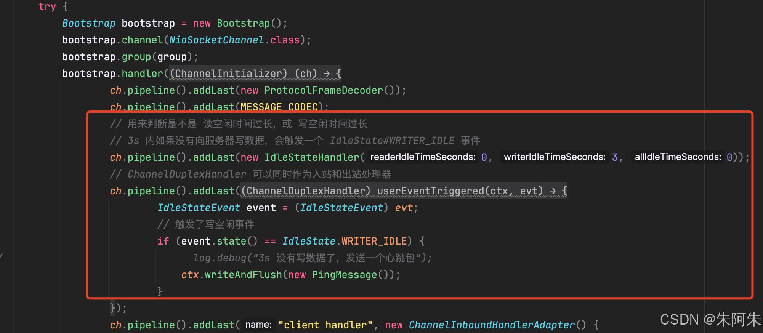The height and width of the screenshot is (333, 763).
Task: Click the readerIdleTimeSeconds parameter hint
Action: tap(423, 157)
